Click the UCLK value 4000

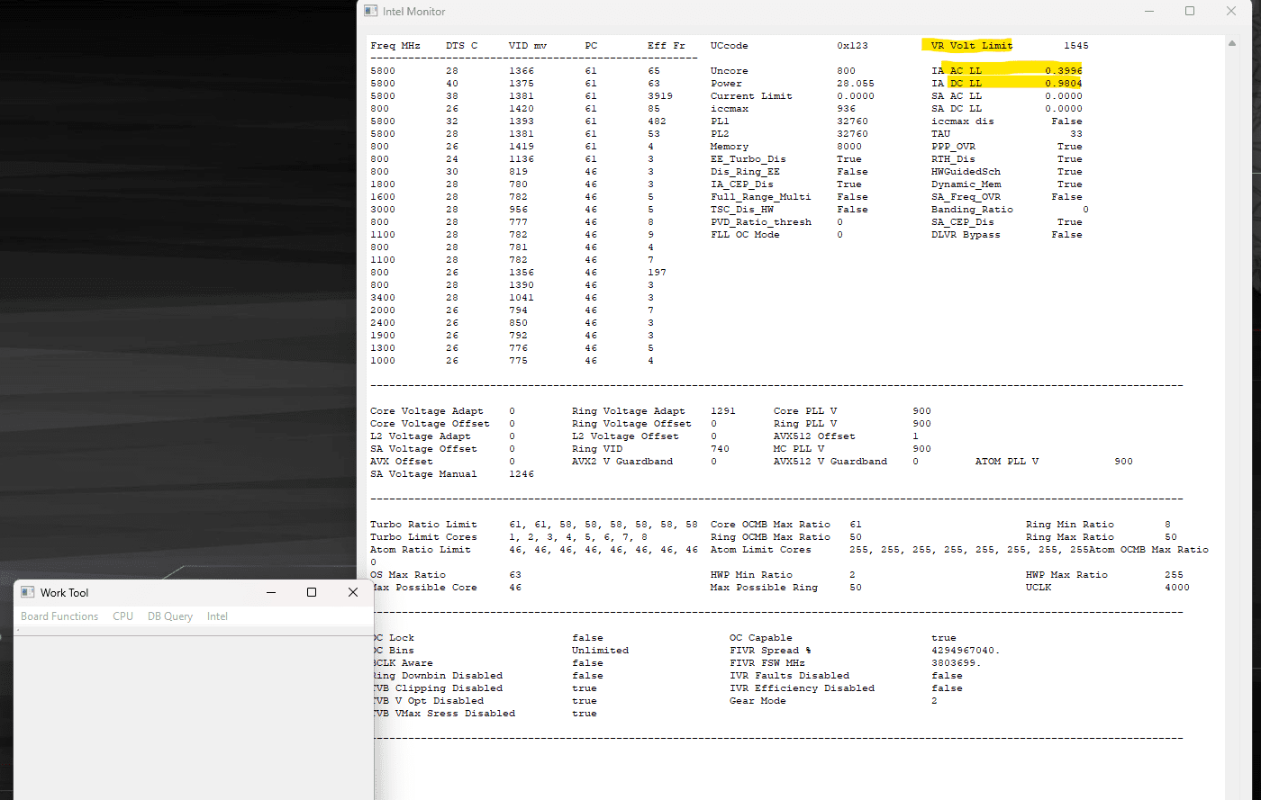1177,587
